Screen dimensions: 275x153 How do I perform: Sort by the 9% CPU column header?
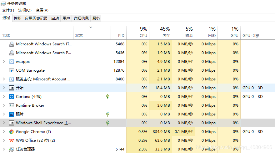(x=138, y=33)
